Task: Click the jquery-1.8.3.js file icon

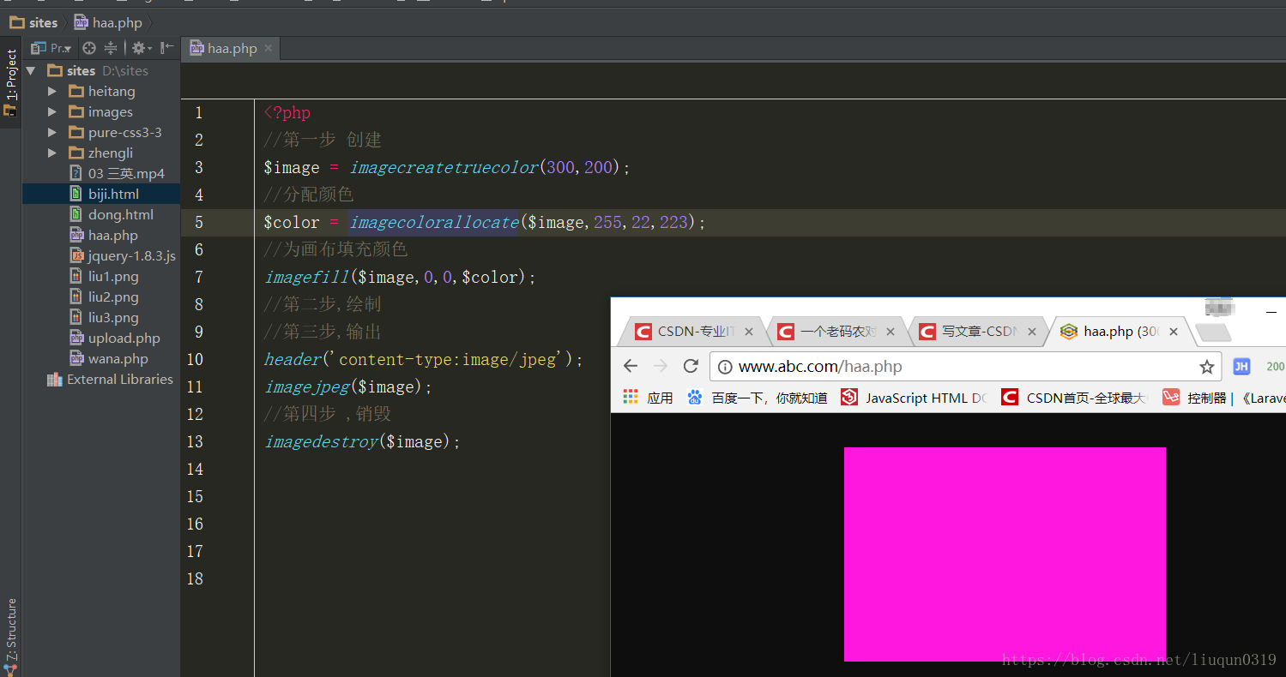Action: coord(75,255)
